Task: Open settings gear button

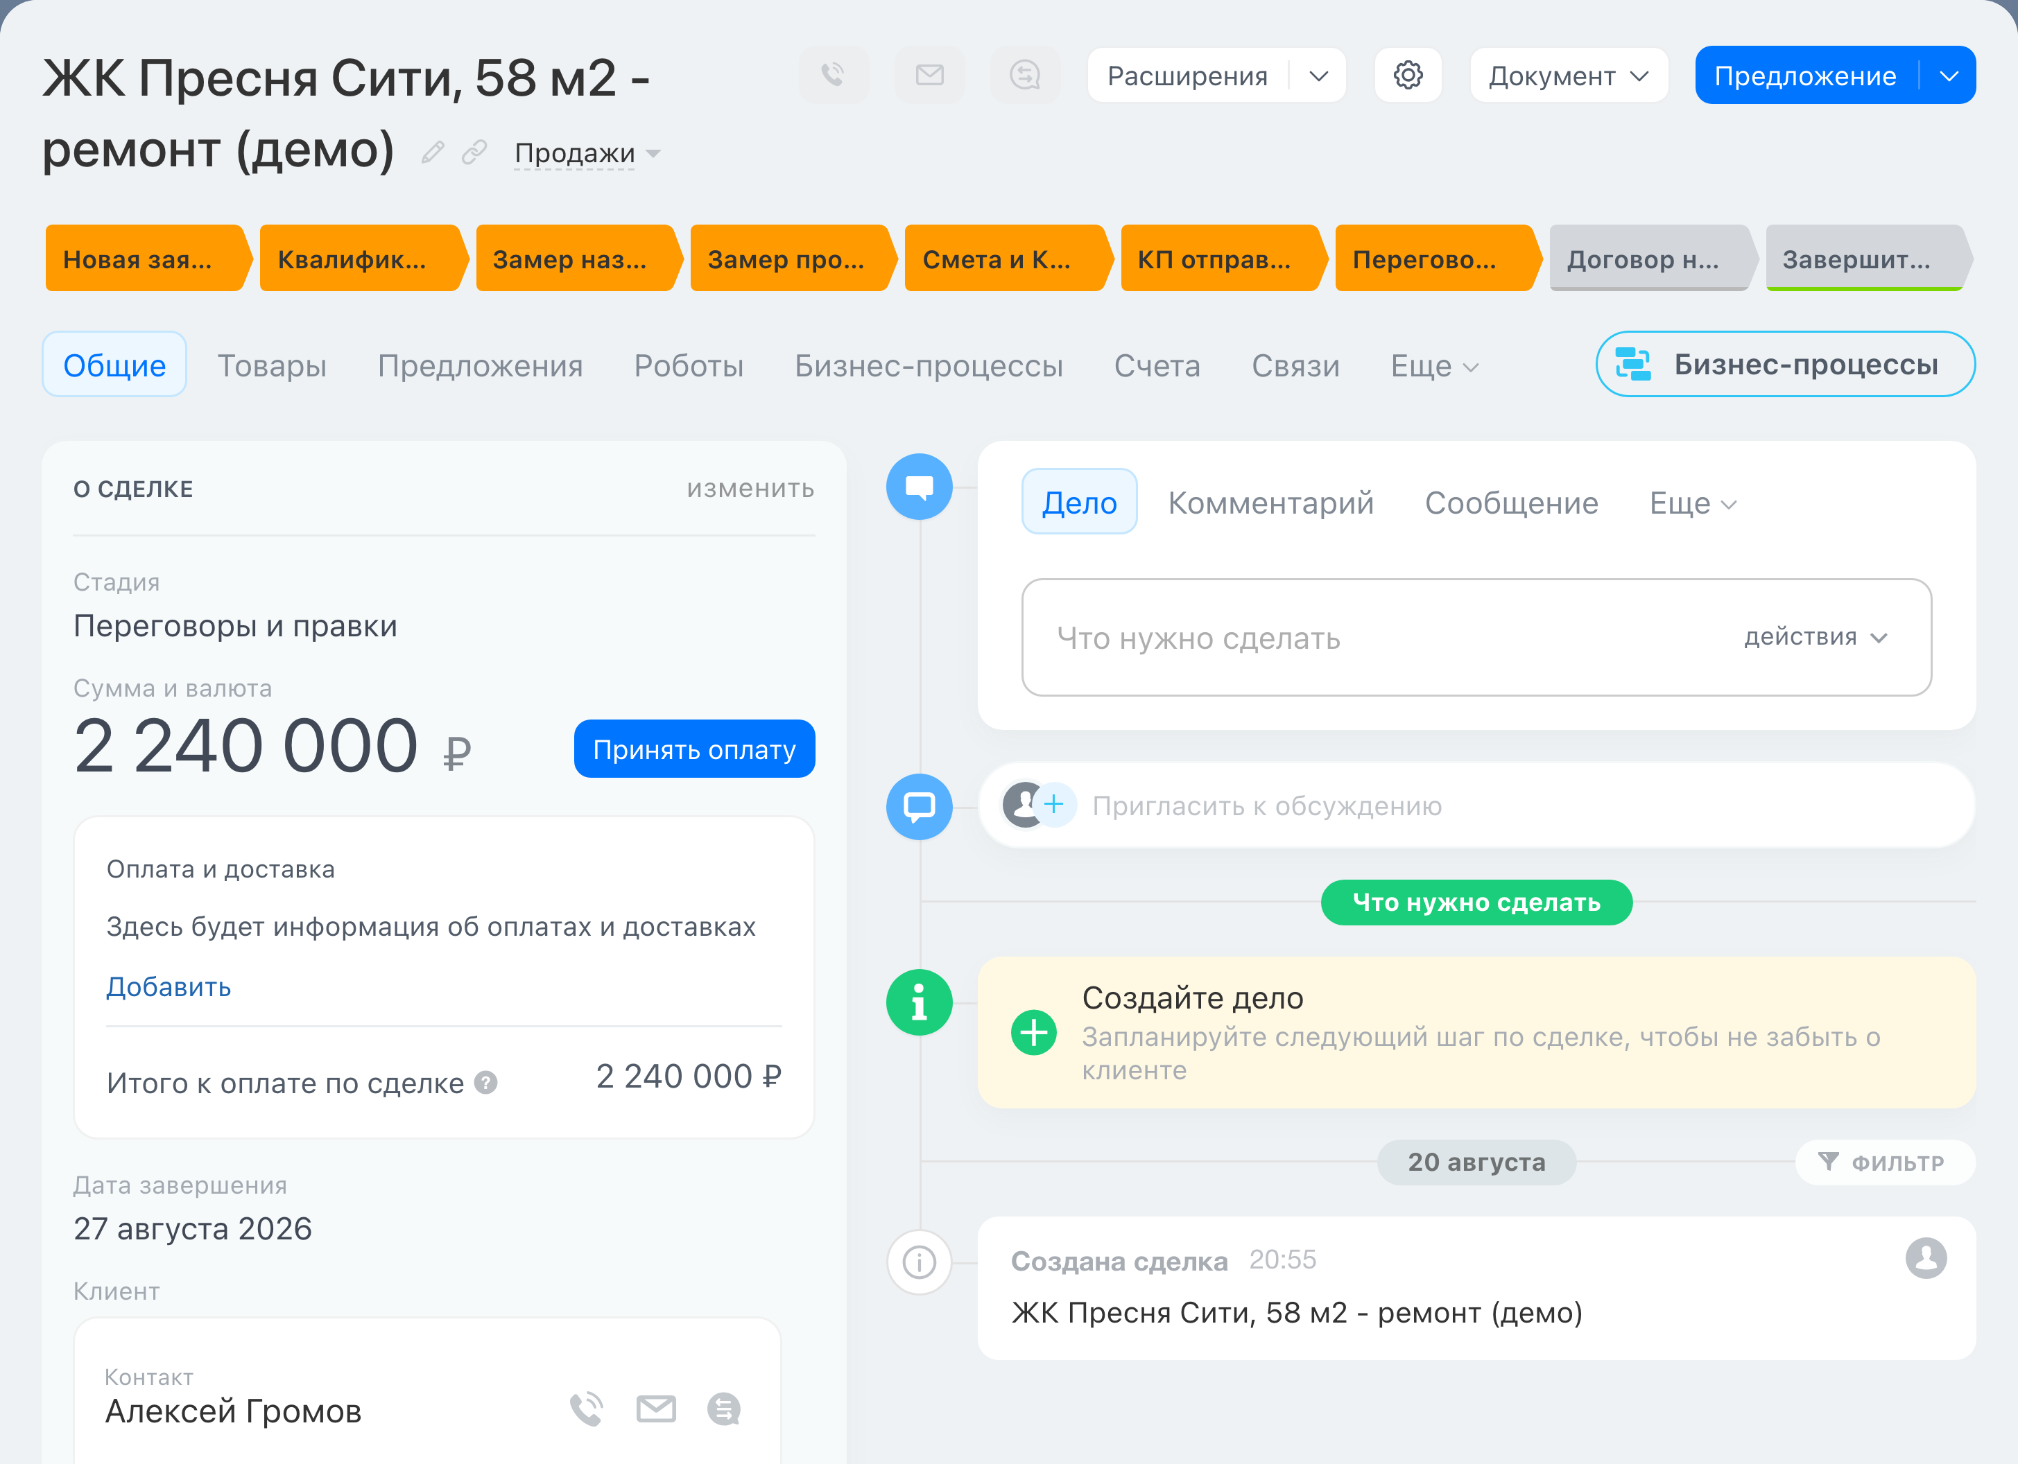Action: (1408, 75)
